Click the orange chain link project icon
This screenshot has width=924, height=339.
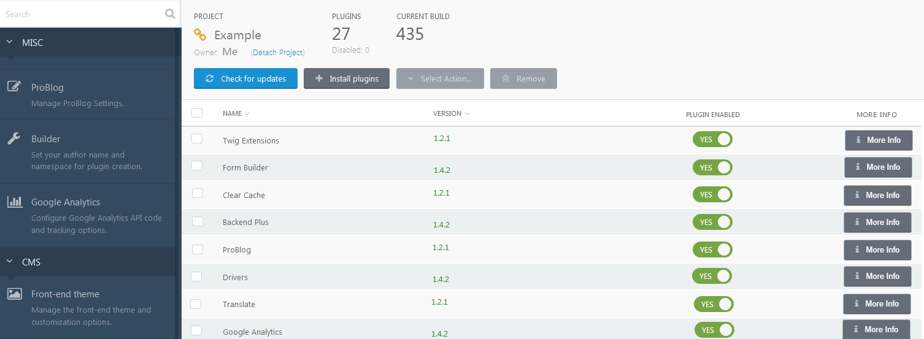[200, 34]
